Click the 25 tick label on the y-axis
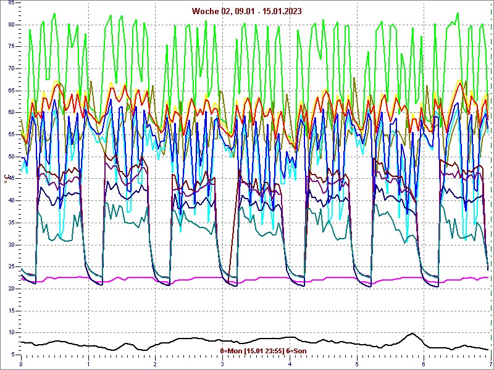 (12, 266)
